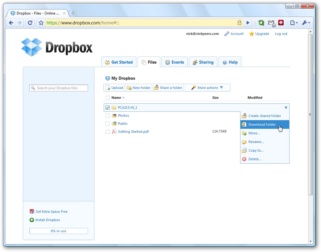Click the Log out link
Screen dimensions: 321x252
click(x=281, y=34)
